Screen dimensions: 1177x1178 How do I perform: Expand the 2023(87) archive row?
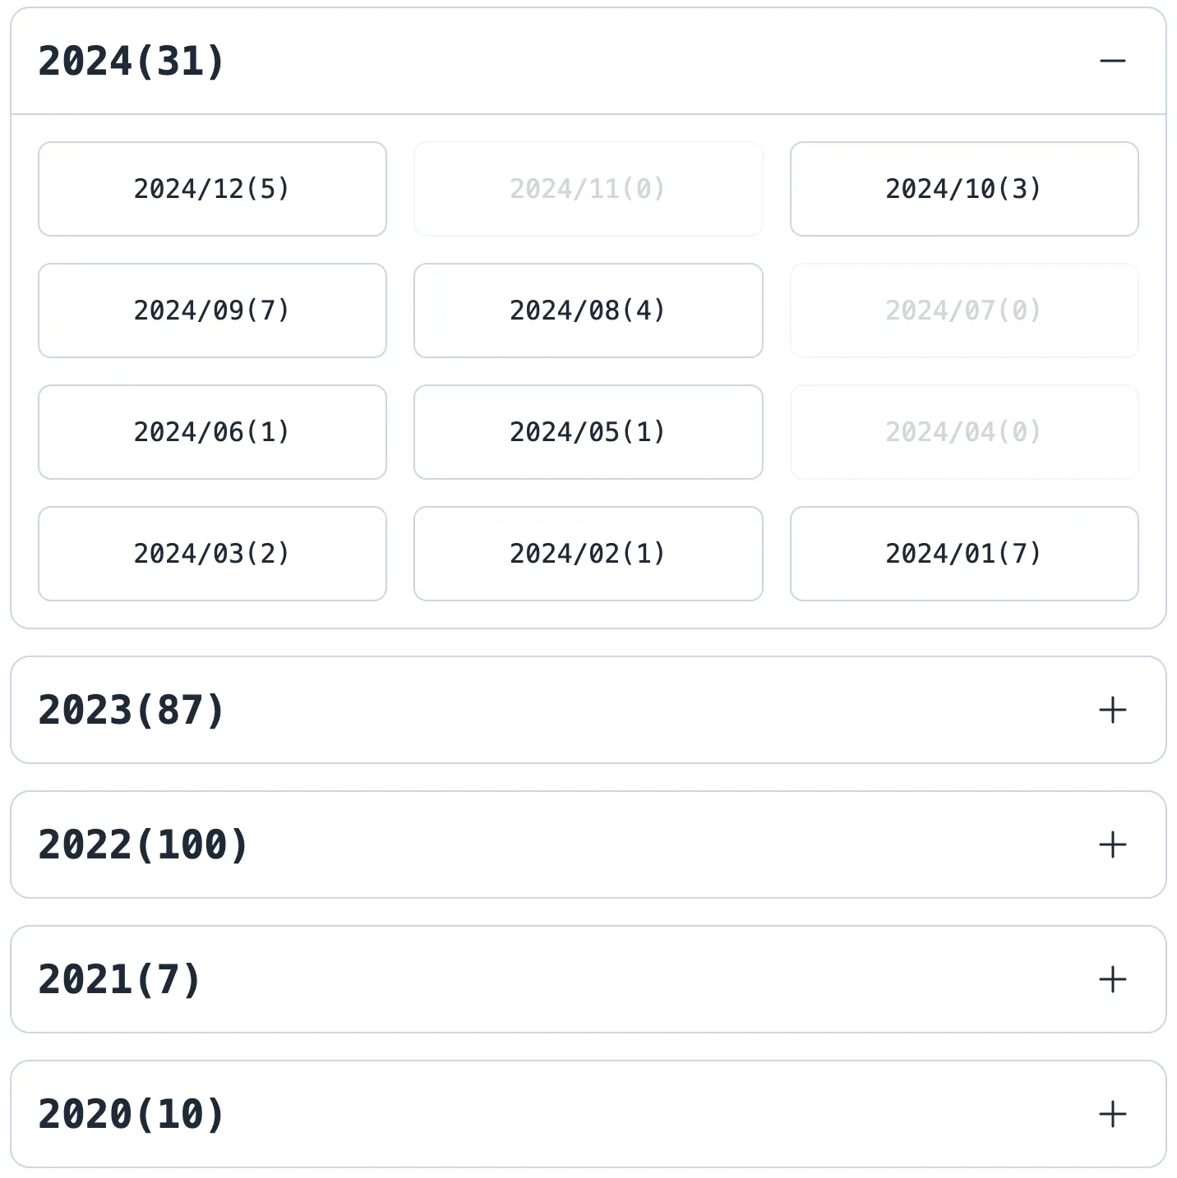click(x=132, y=710)
